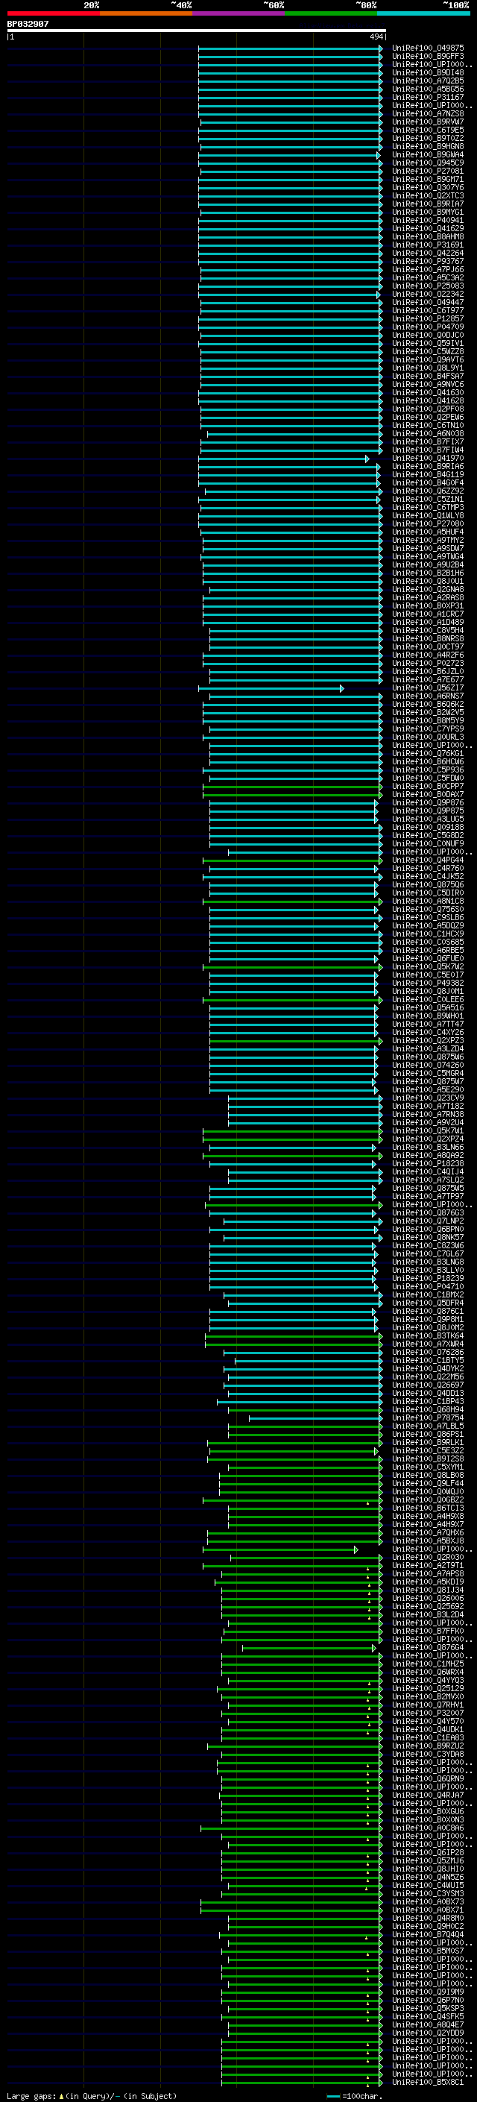Select the UniRef100_B6TCI3 label
Viewport: 477px width, 2102px height.
pyautogui.click(x=428, y=1508)
